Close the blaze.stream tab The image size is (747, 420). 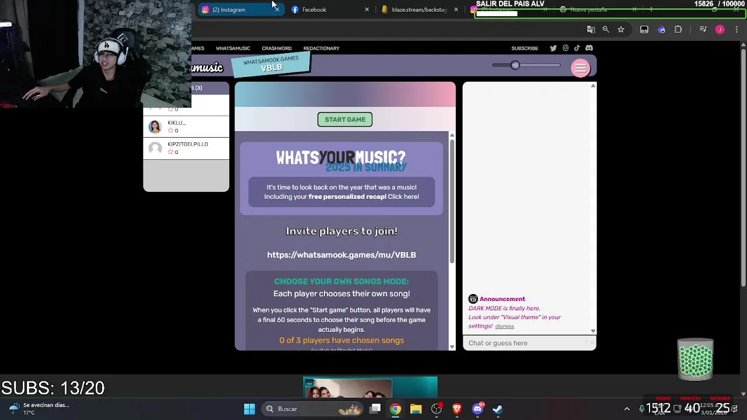coord(456,9)
